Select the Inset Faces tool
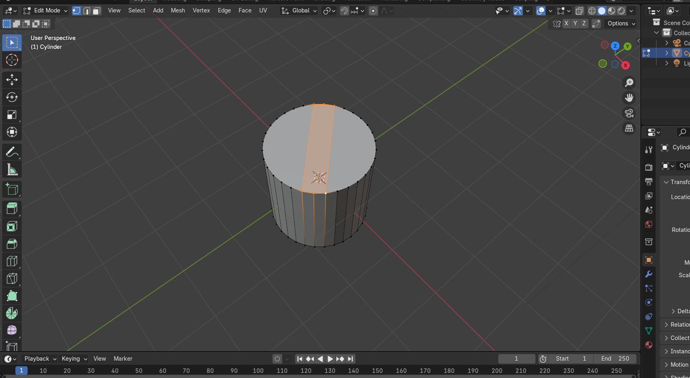This screenshot has height=378, width=690. [x=12, y=226]
